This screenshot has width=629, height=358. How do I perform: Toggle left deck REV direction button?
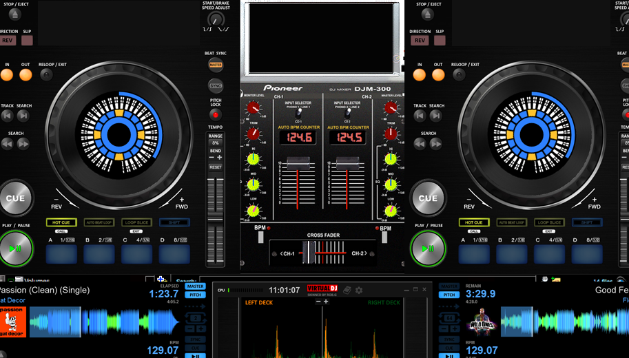[8, 41]
